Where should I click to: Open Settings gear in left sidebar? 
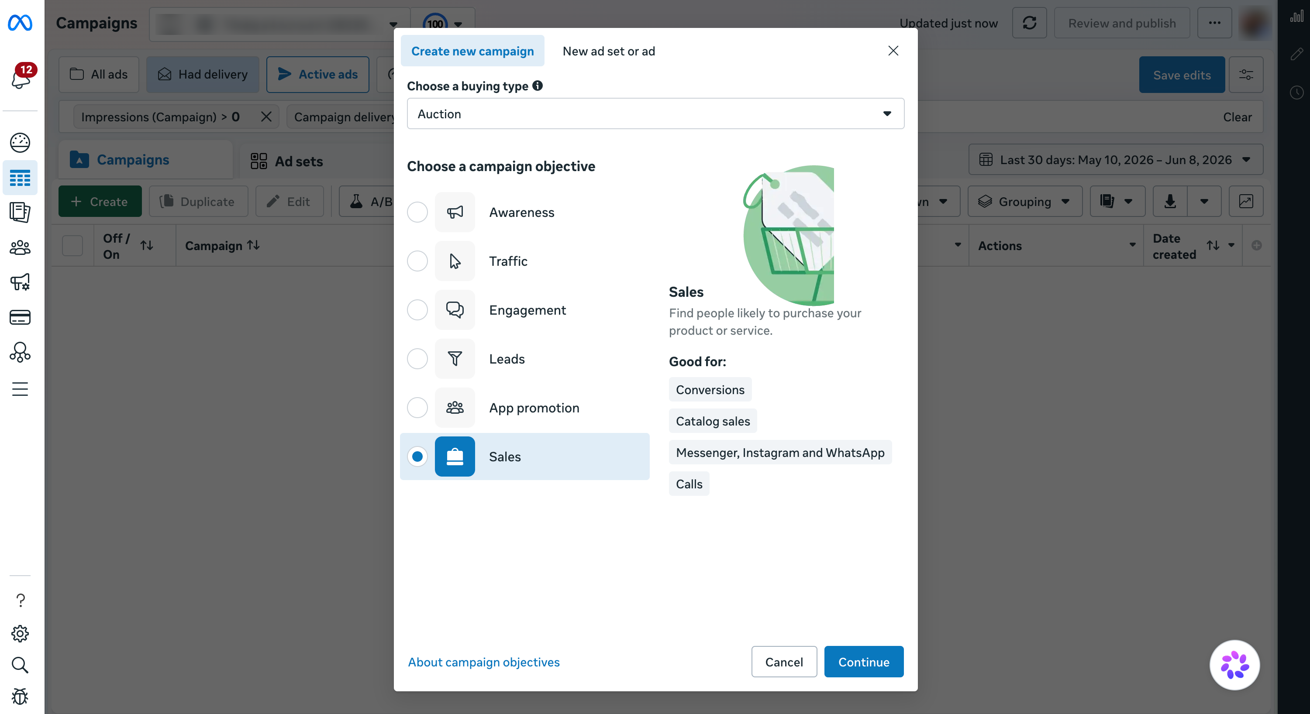pyautogui.click(x=20, y=633)
